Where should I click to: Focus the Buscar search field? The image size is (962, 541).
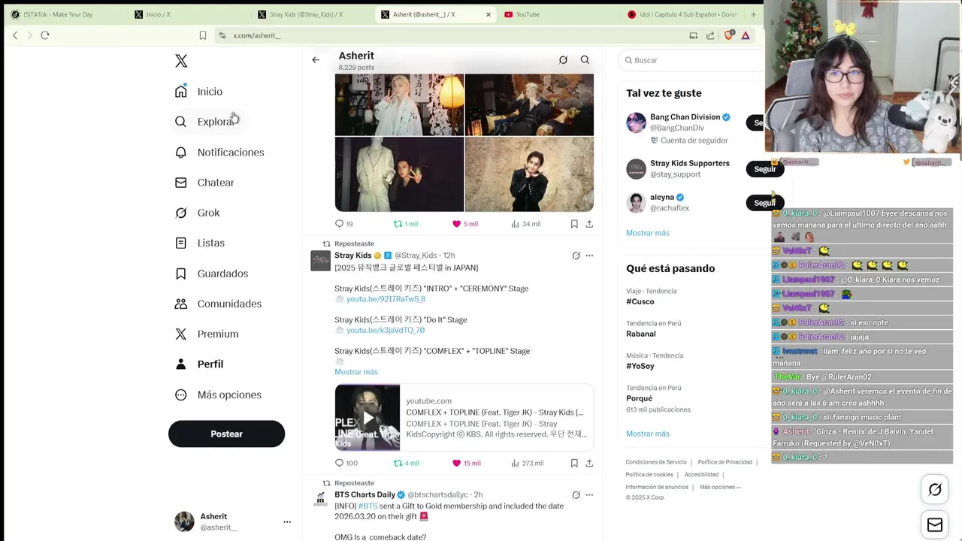tap(691, 60)
